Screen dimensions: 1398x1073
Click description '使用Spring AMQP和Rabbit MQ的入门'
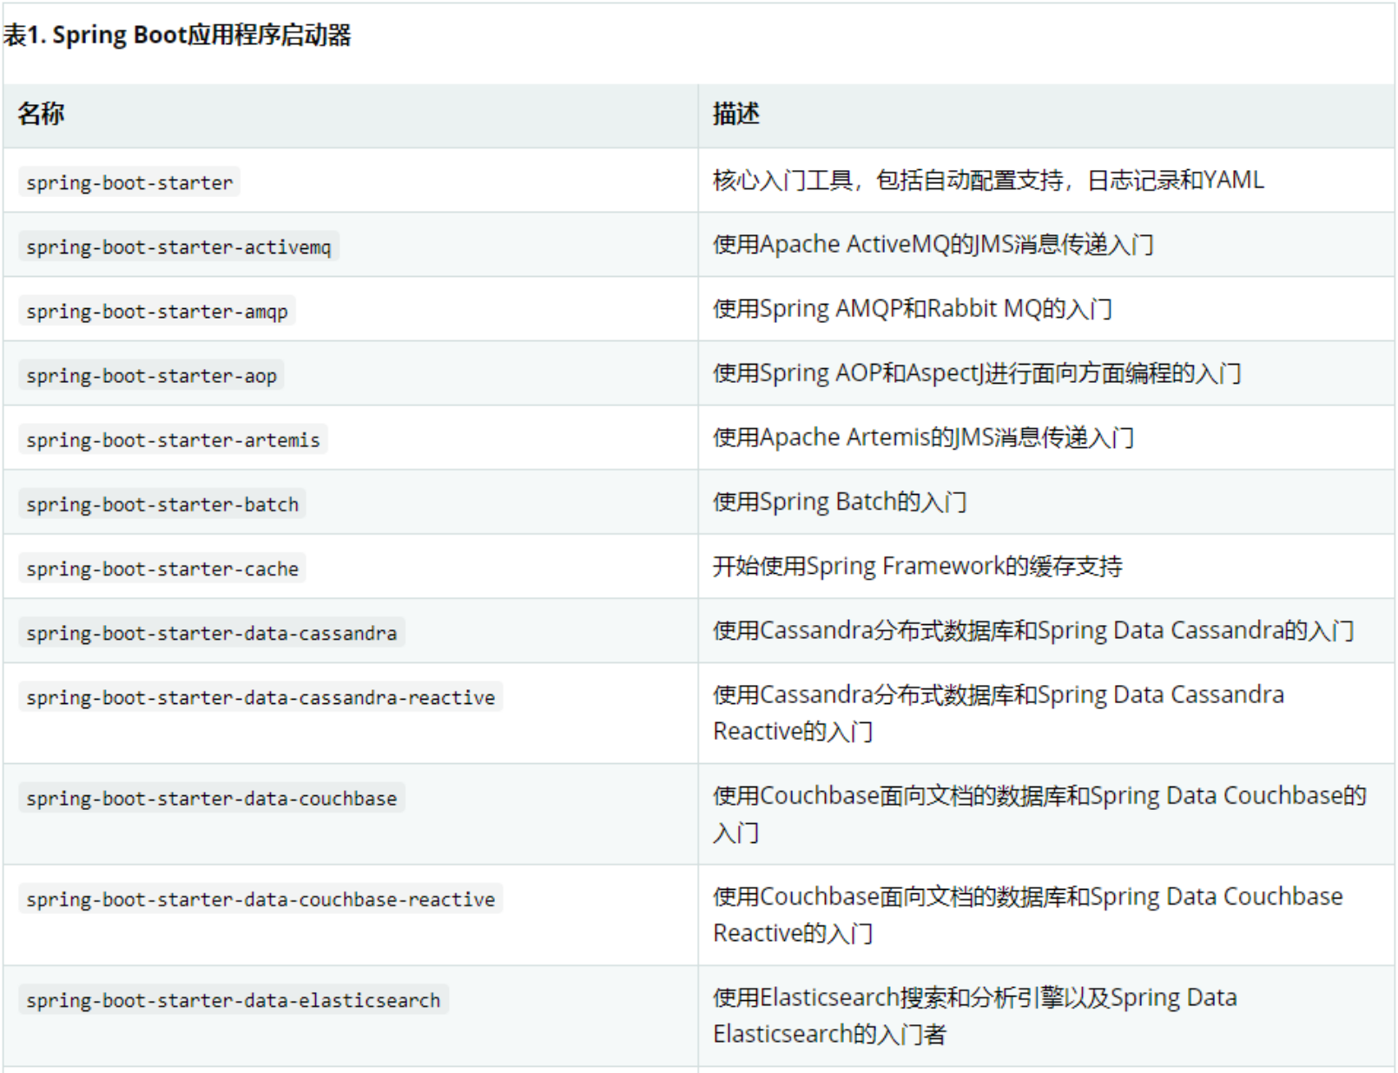913,308
